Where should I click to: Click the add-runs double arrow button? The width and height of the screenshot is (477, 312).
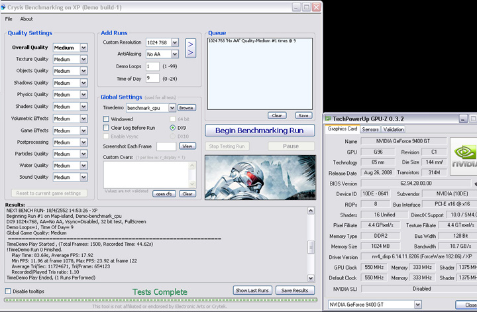[191, 48]
